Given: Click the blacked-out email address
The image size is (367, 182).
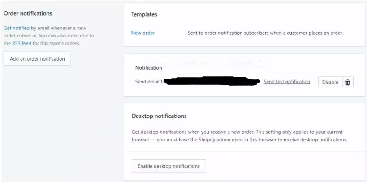Looking at the screenshot, I should (x=212, y=81).
